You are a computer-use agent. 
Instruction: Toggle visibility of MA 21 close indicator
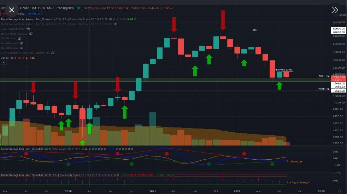point(31,33)
